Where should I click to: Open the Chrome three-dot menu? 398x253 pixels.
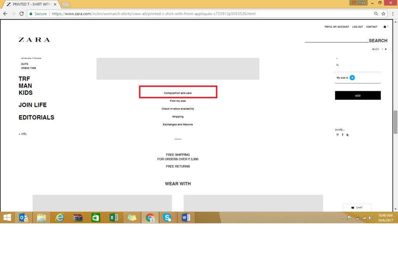(393, 14)
